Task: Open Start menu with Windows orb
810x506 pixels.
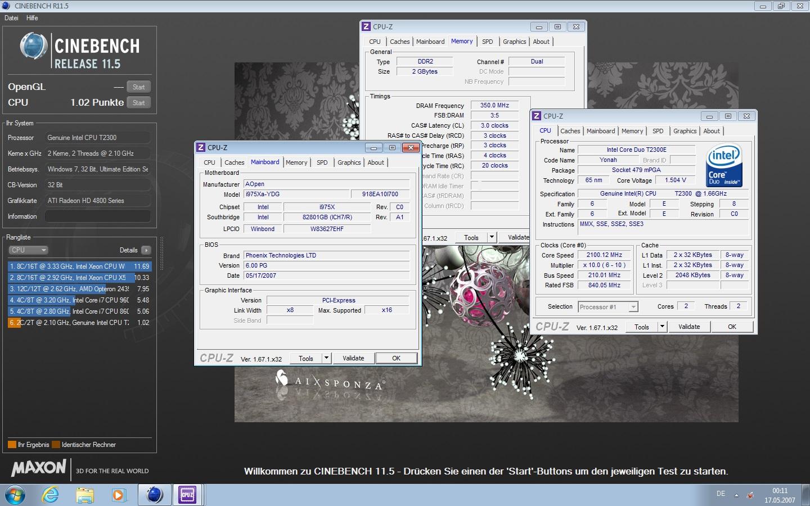Action: [x=14, y=495]
